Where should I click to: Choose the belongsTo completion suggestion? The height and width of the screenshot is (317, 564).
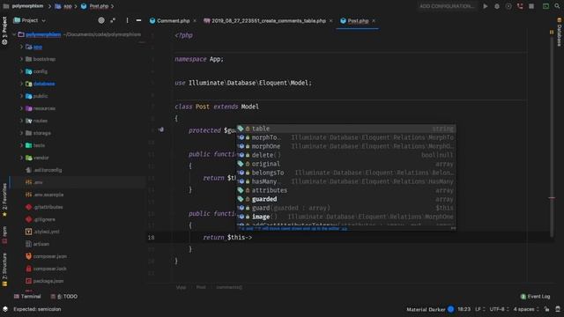[x=346, y=173]
